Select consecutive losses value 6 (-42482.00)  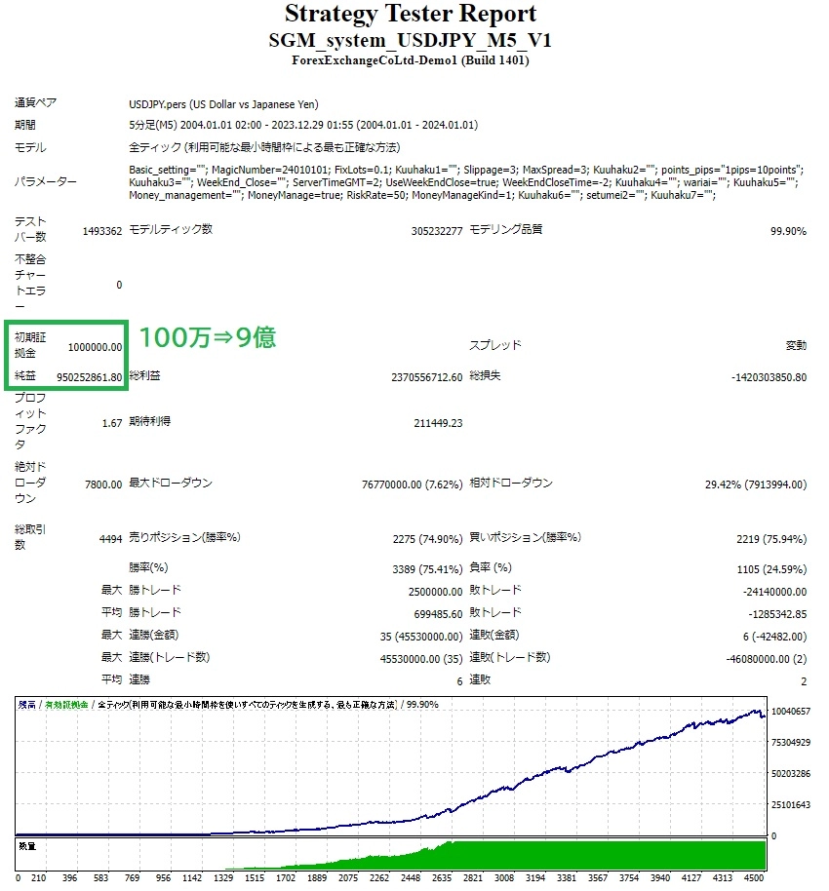pyautogui.click(x=774, y=637)
